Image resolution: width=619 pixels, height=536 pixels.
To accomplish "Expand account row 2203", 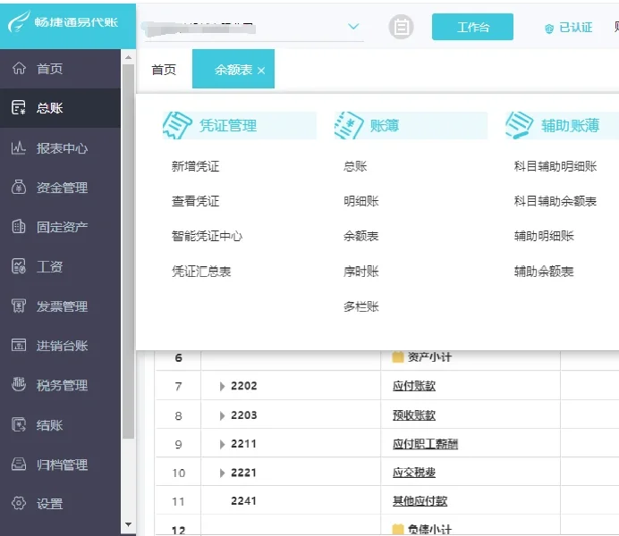I will click(222, 415).
